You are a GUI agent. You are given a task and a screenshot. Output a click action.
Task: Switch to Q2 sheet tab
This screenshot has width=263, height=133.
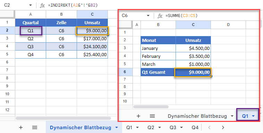point(151,127)
